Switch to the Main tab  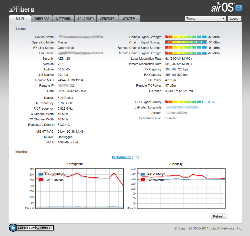(20, 19)
